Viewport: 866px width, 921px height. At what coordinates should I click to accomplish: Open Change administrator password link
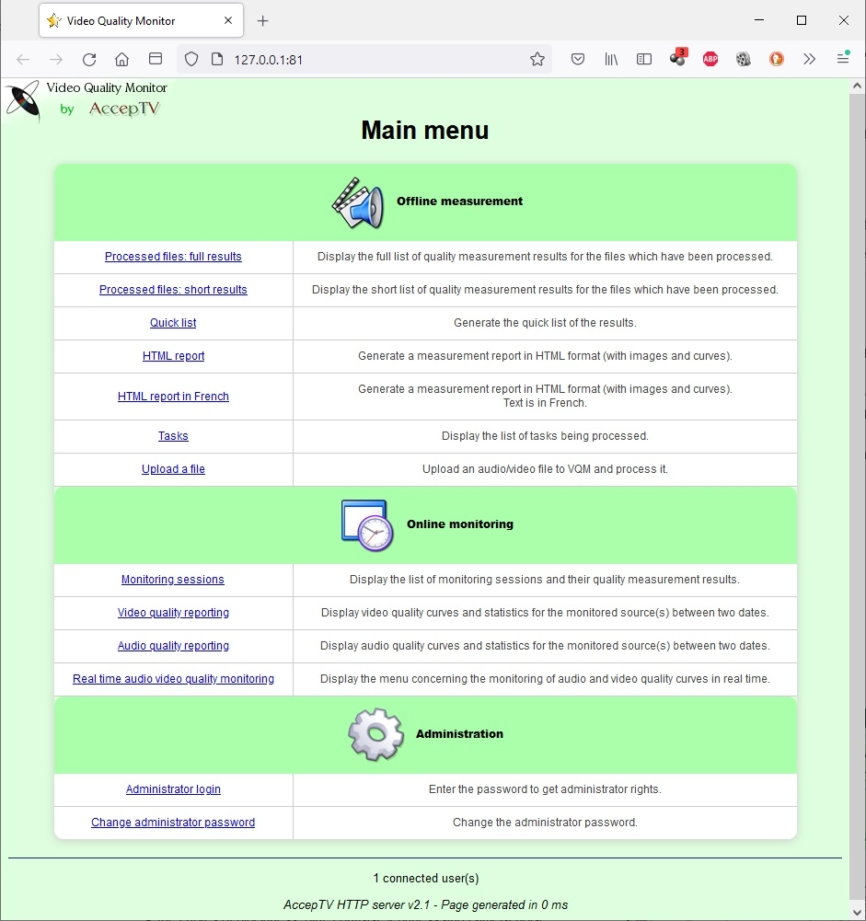click(x=173, y=823)
